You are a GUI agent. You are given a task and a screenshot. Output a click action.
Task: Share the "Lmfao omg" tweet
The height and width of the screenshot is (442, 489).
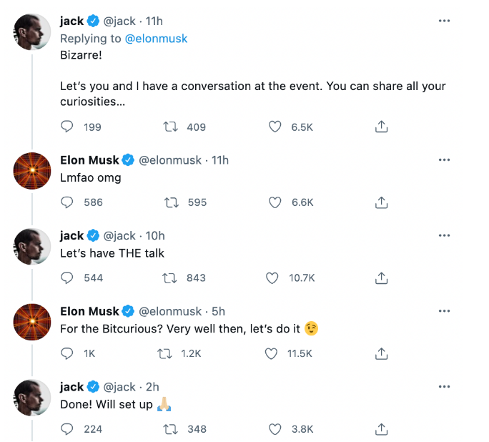[x=382, y=202]
